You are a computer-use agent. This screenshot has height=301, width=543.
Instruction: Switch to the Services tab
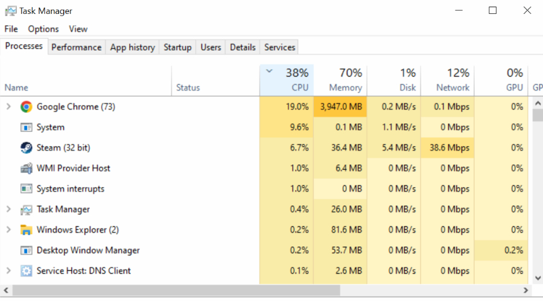279,48
